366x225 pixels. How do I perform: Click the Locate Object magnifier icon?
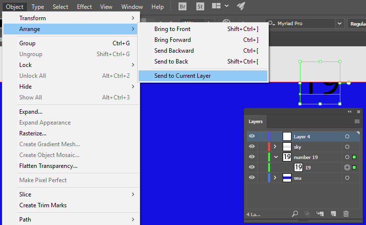click(x=295, y=214)
